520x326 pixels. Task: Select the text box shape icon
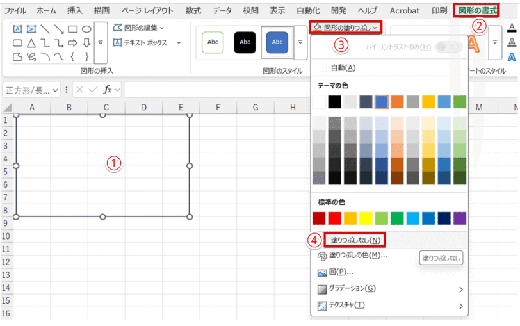point(17,29)
